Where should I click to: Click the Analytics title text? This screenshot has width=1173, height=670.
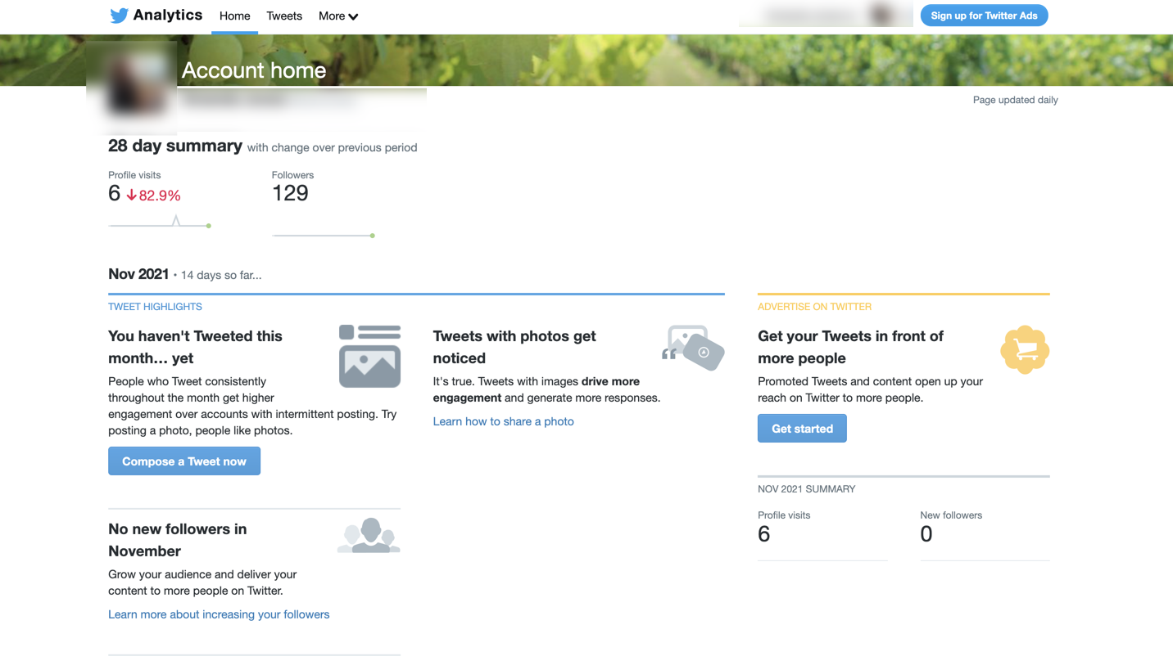click(x=168, y=15)
